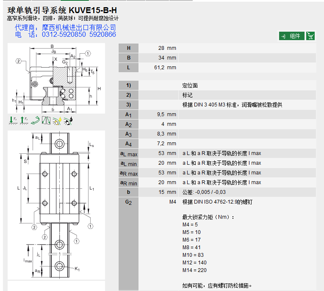Click the black drop grease lubrication icon
This screenshot has height=291, width=324.
68,120
